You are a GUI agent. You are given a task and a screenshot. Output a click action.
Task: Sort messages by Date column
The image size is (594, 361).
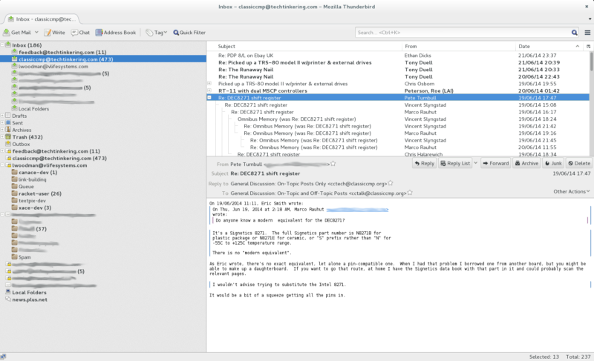coord(549,46)
